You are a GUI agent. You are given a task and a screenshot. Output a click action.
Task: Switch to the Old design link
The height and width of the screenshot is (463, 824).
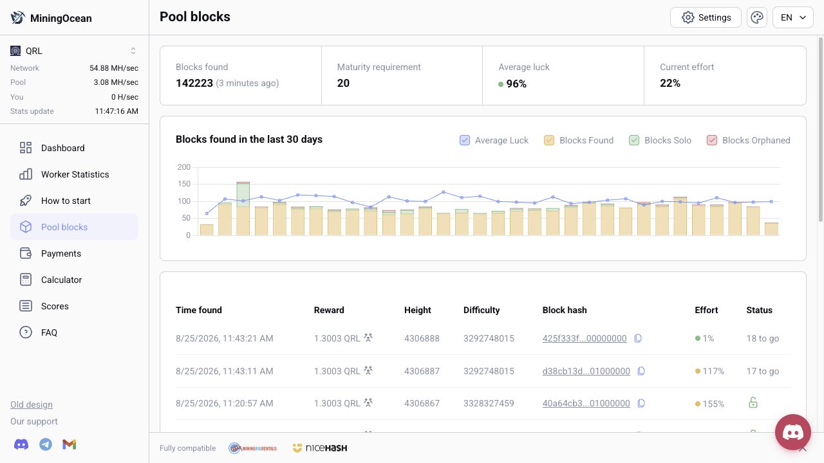32,404
